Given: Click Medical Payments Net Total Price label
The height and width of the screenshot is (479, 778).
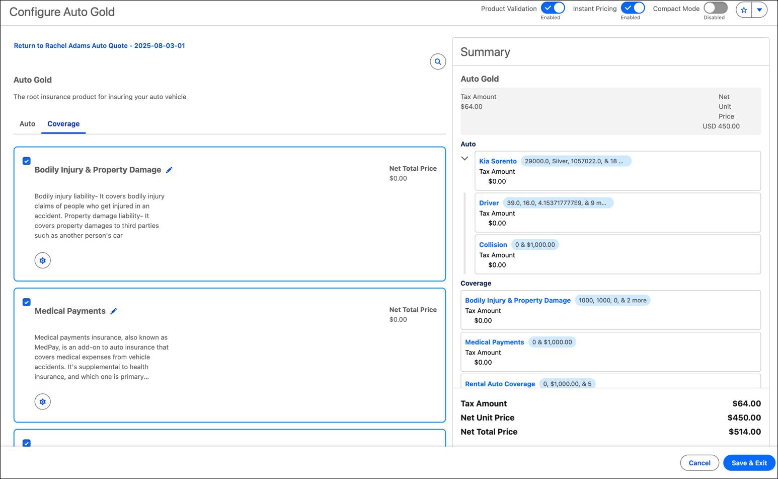Looking at the screenshot, I should 413,310.
